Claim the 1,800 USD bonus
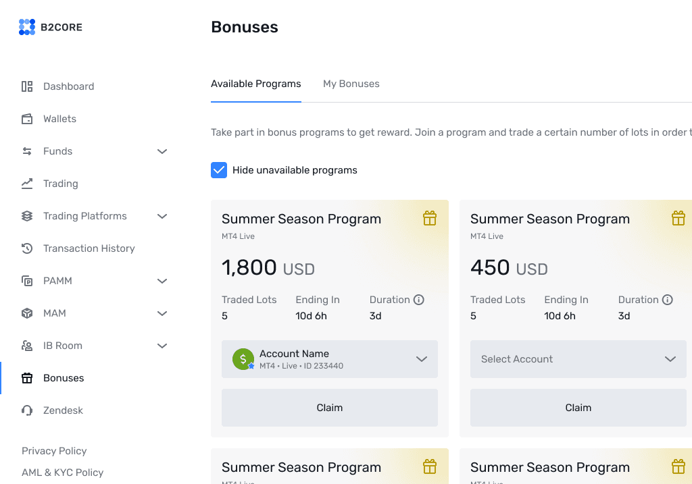Viewport: 692px width, 484px height. 329,407
